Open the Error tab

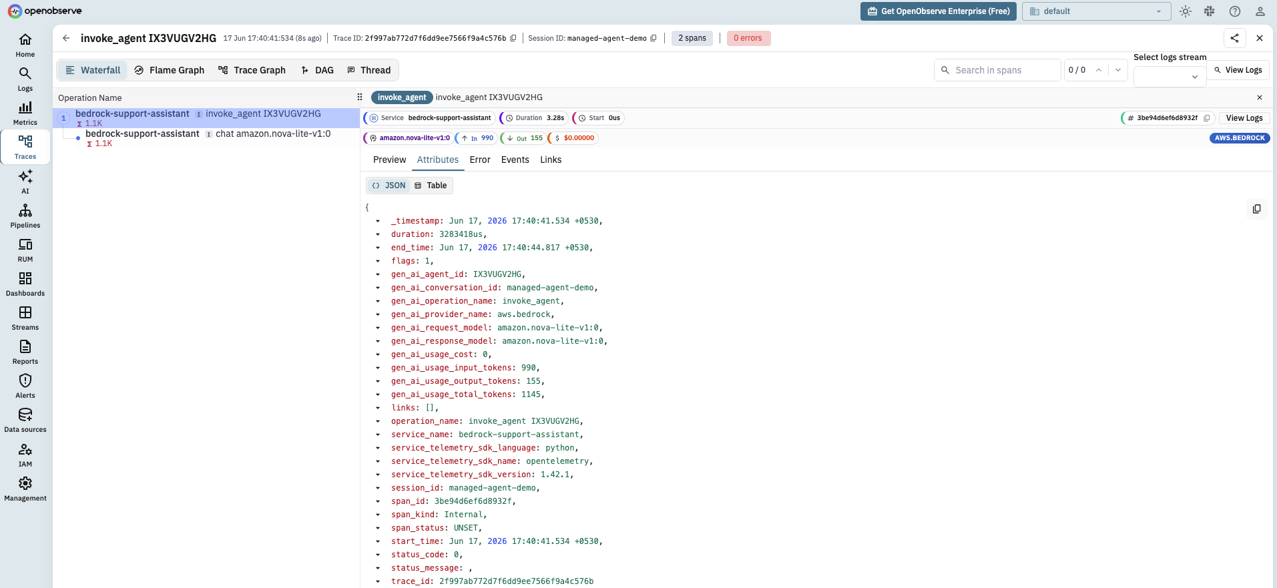480,160
